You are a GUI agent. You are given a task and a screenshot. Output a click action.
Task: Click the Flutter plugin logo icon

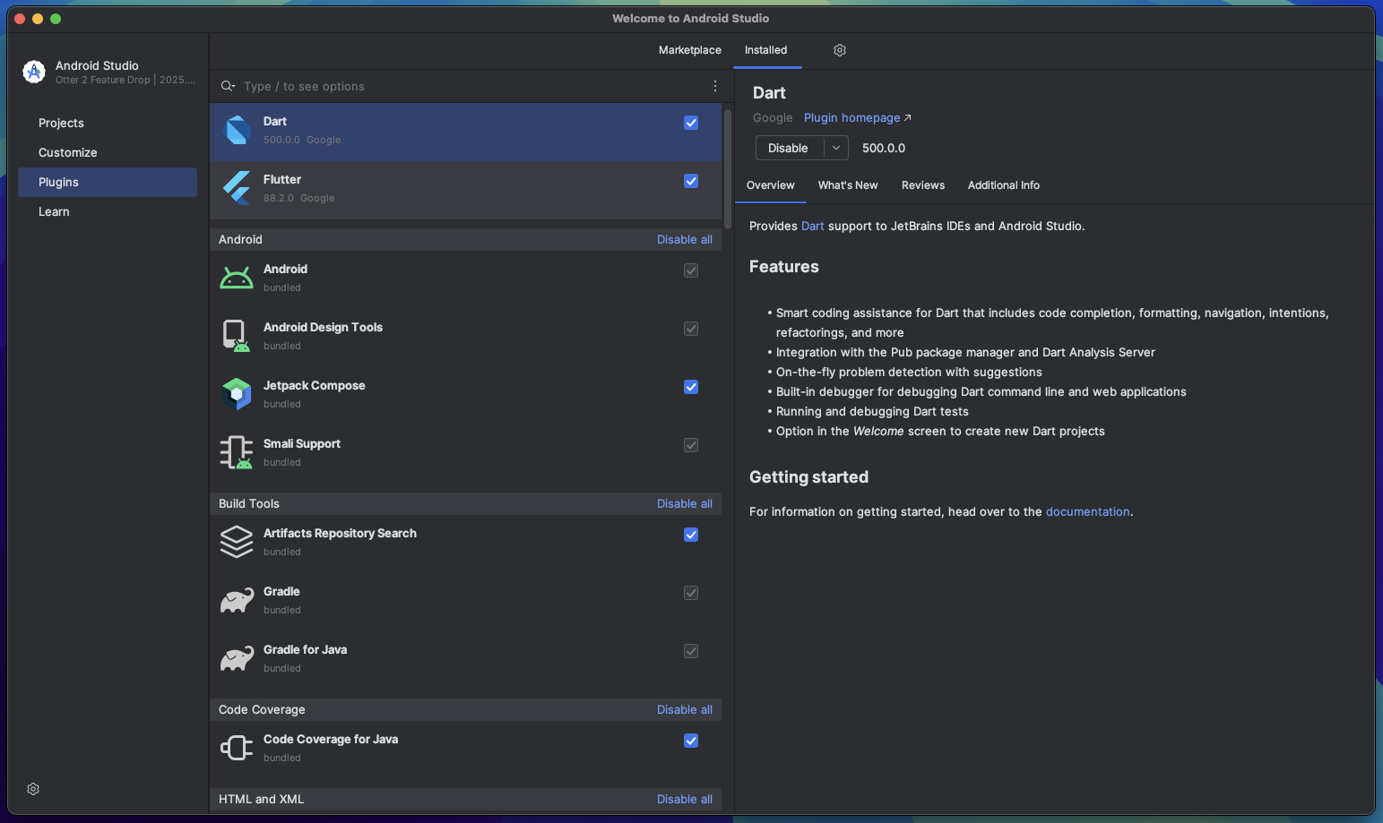click(237, 189)
